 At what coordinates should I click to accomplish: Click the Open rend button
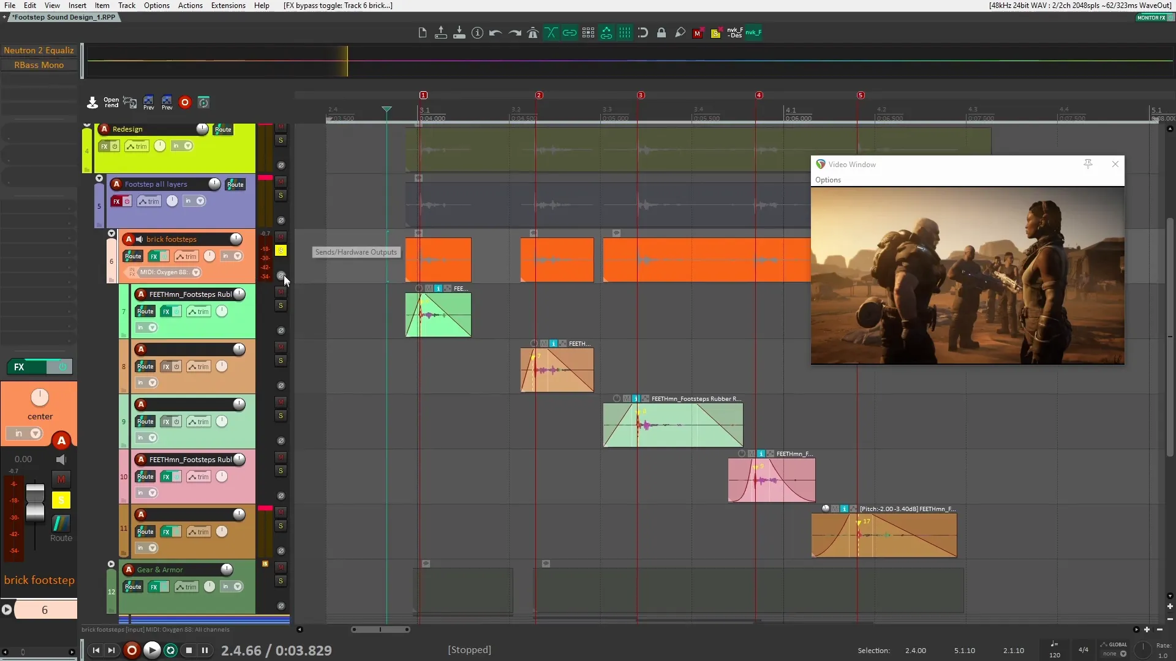tap(111, 103)
